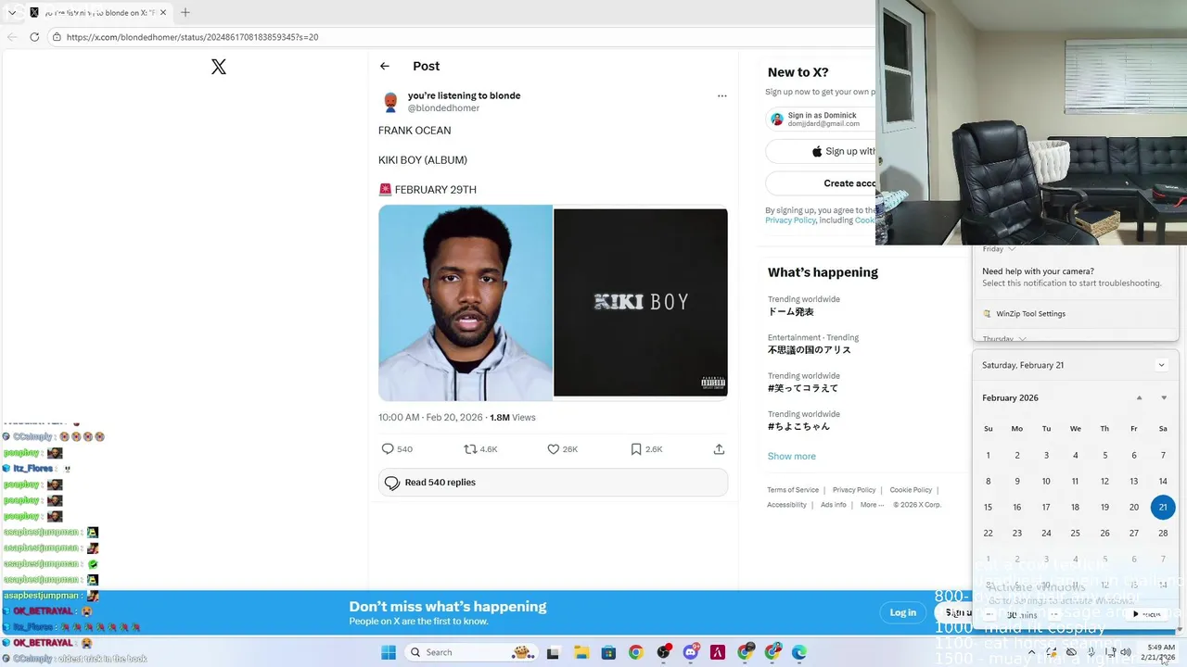Click the Sign up with Apple button
Viewport: 1187px width, 667px height.
pyautogui.click(x=820, y=151)
